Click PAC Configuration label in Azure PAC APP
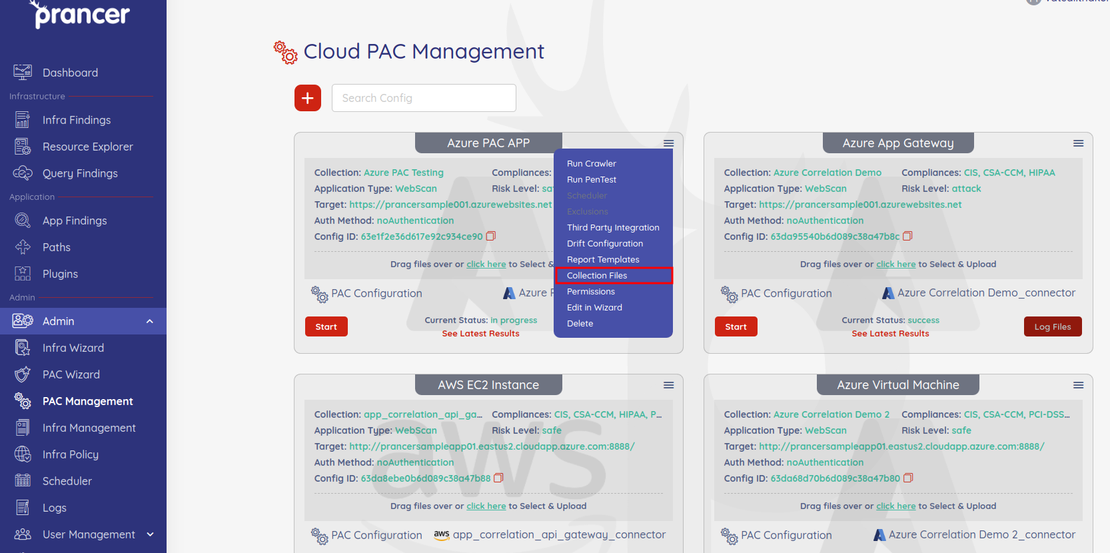The image size is (1110, 553). pos(376,293)
